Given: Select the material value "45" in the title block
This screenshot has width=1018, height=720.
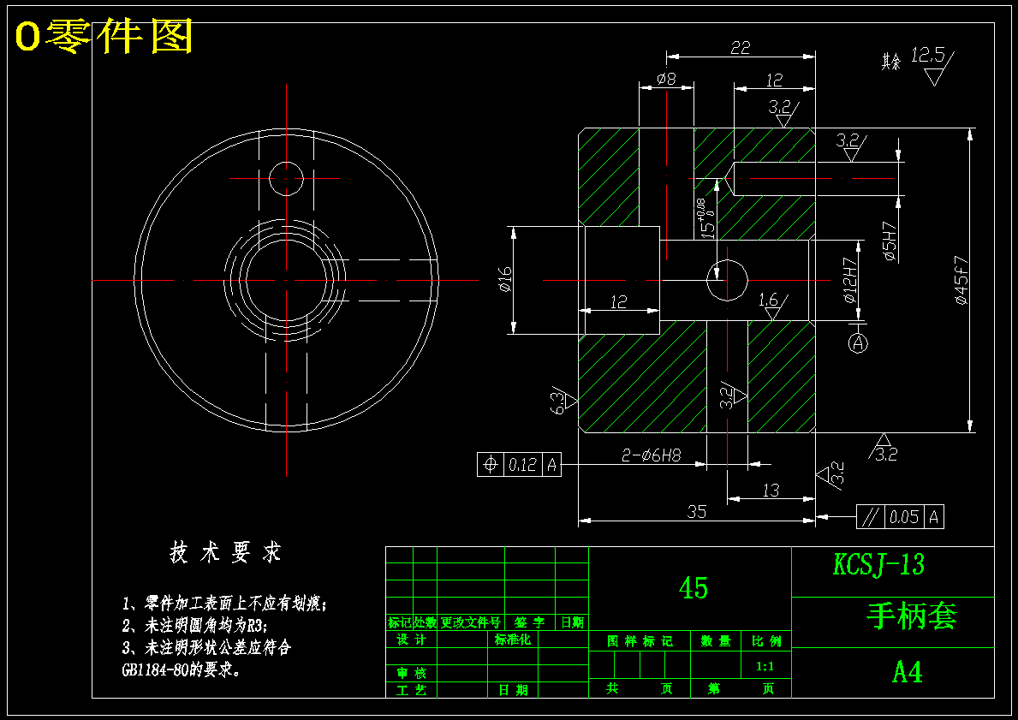Looking at the screenshot, I should coord(693,588).
